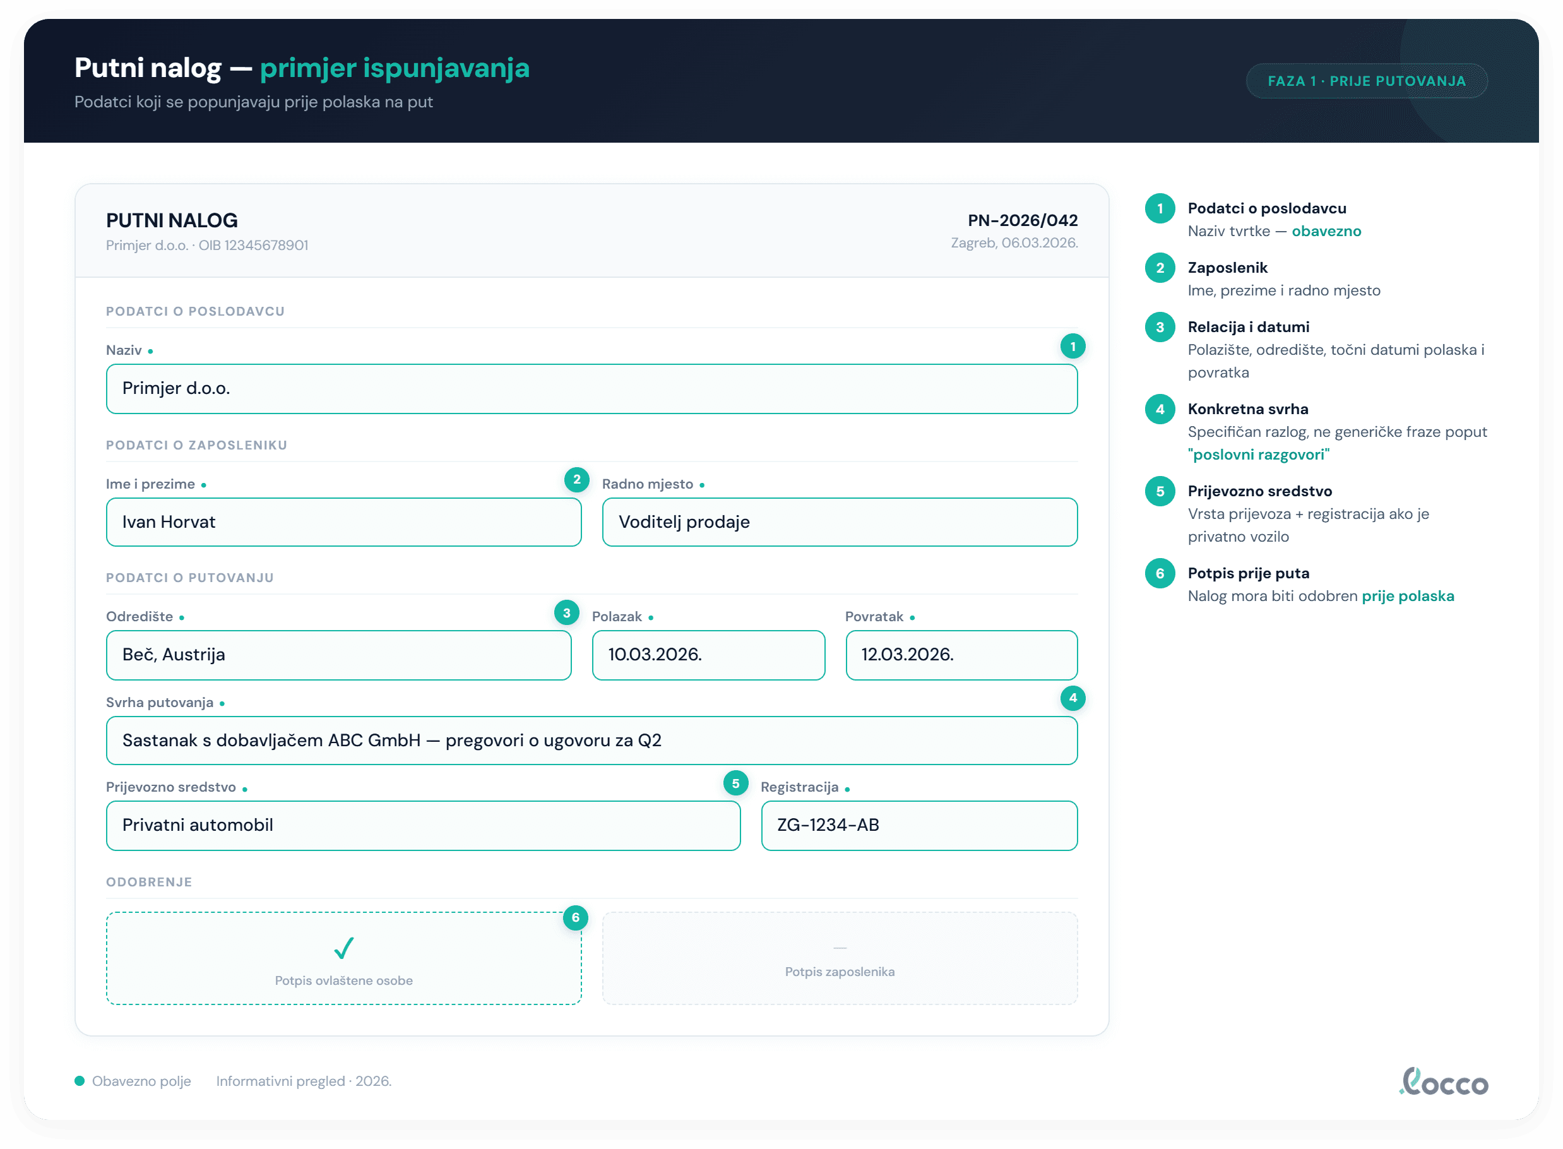Click the green checkmark in signature box
The image size is (1563, 1149).
343,948
